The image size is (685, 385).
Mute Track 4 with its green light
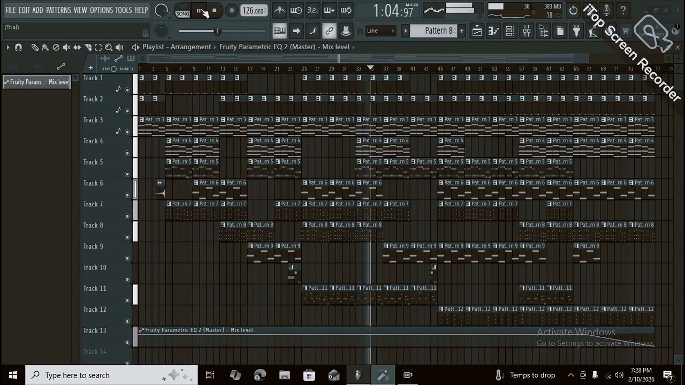pyautogui.click(x=127, y=153)
